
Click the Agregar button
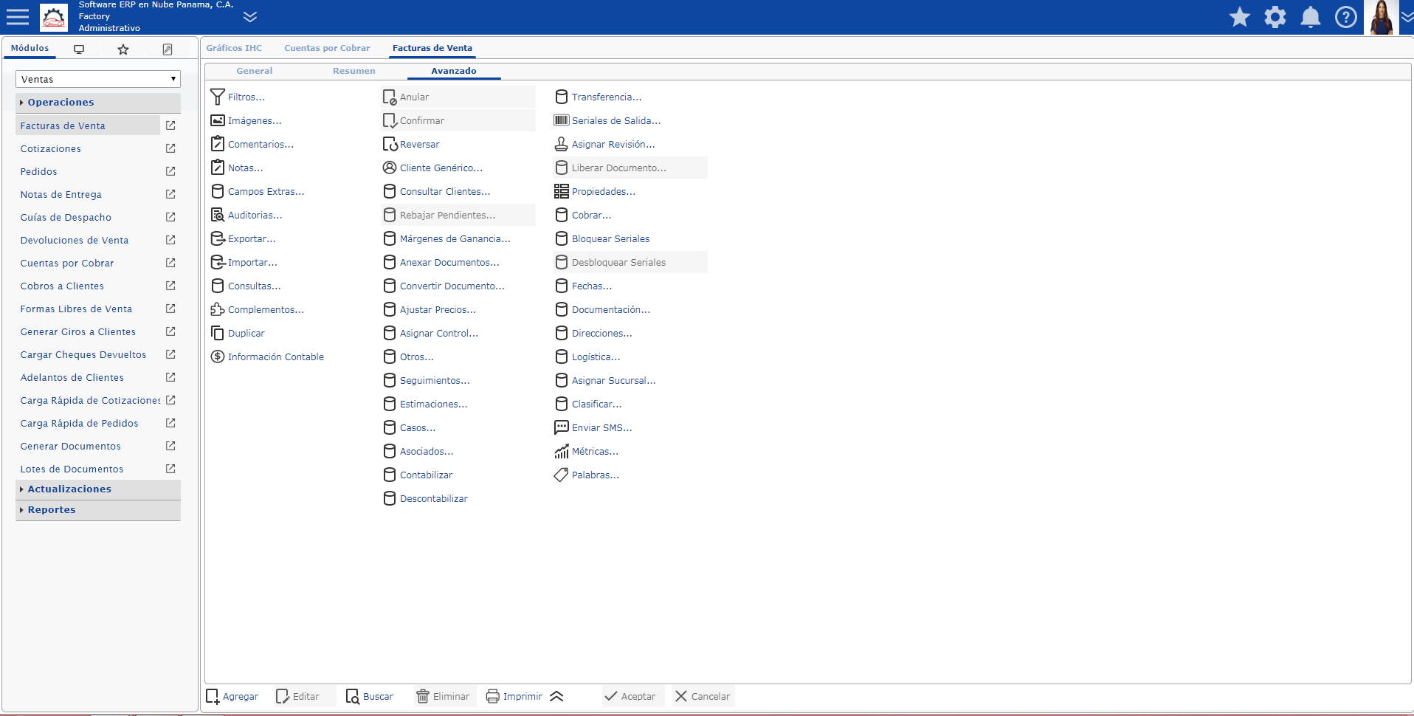(232, 696)
